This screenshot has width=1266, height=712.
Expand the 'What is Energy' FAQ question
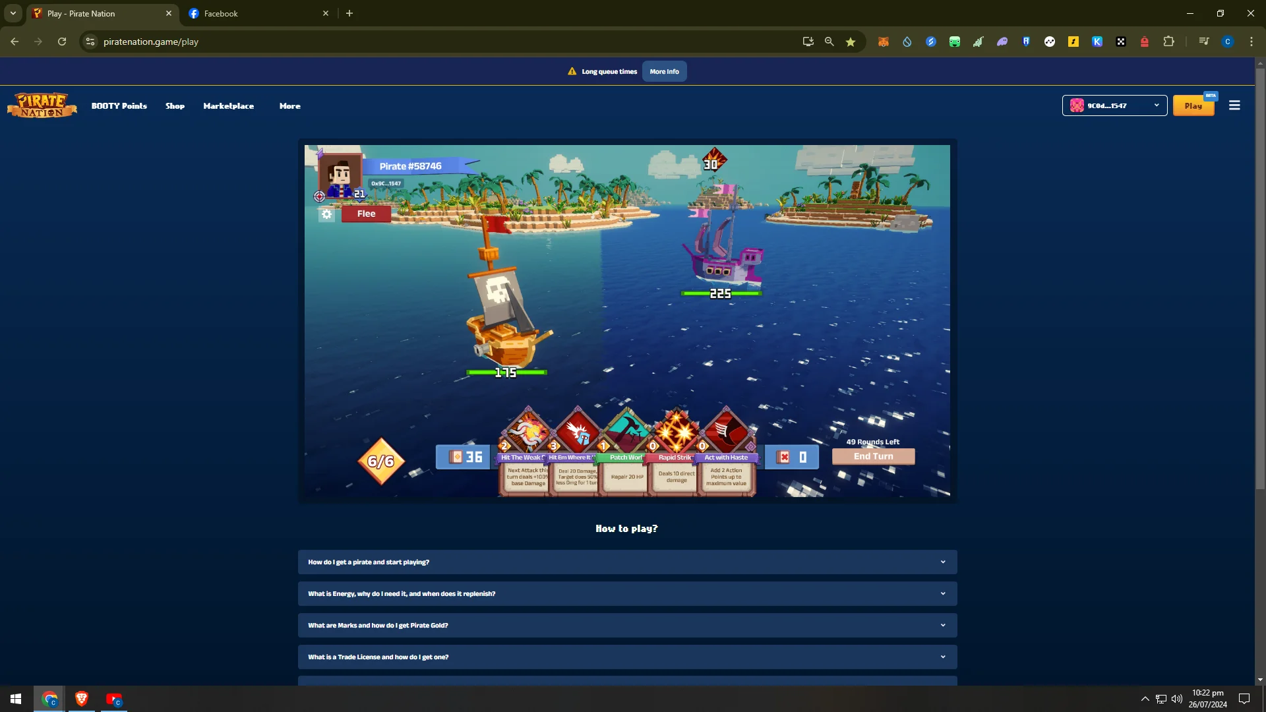click(627, 594)
